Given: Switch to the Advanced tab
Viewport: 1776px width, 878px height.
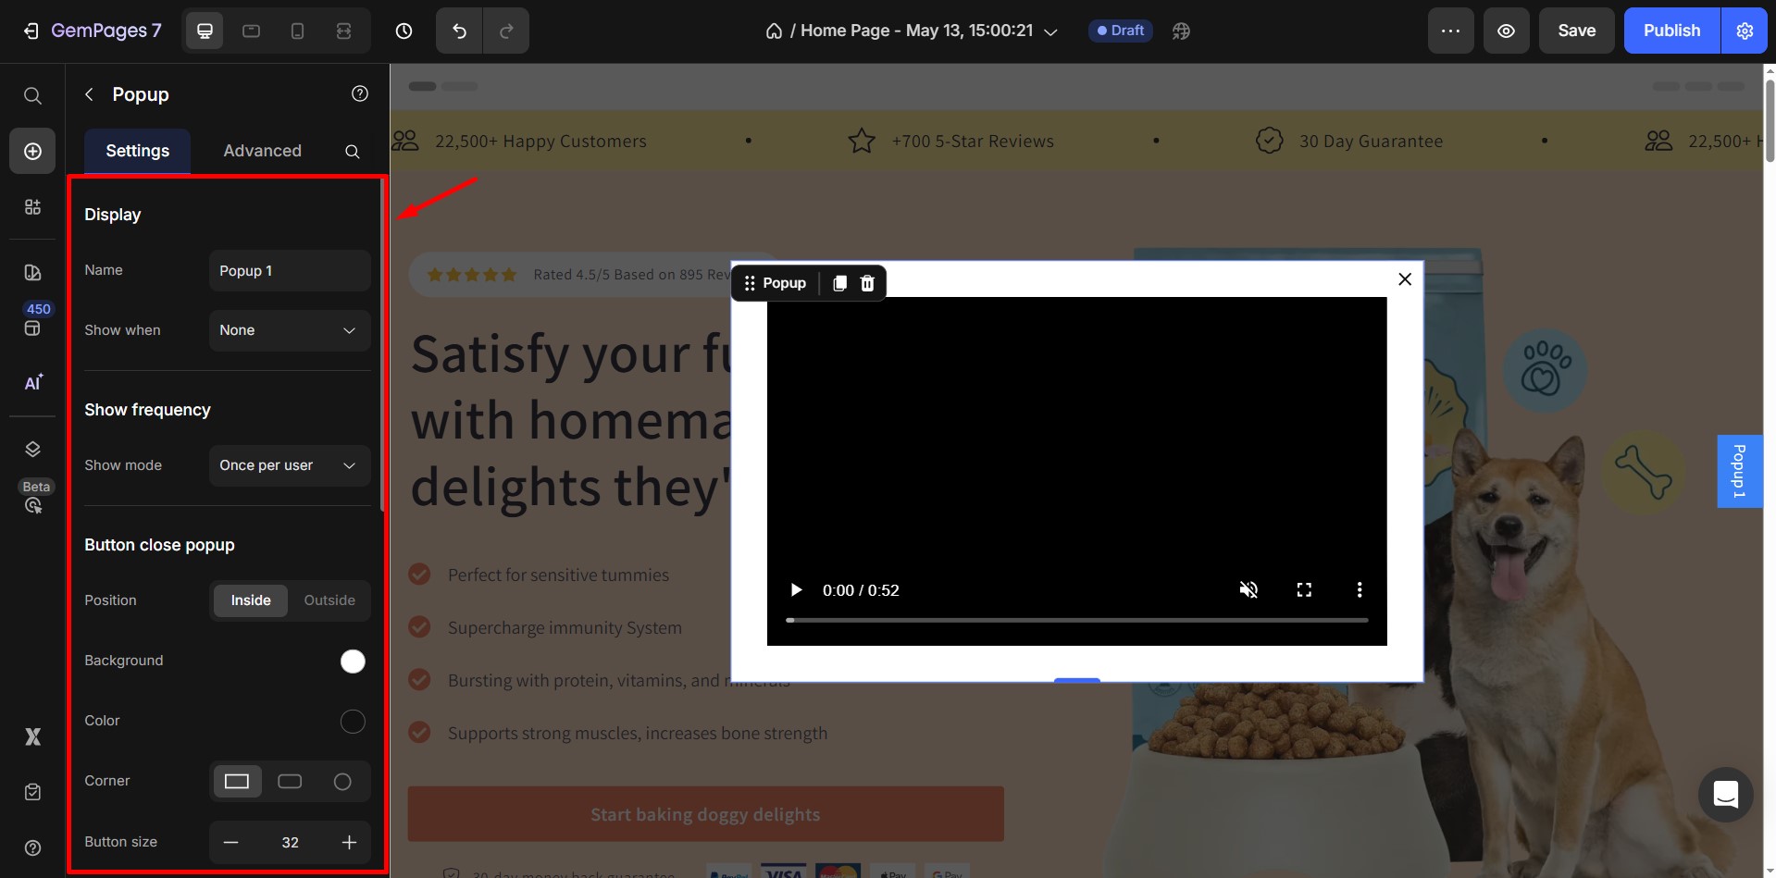Looking at the screenshot, I should [262, 151].
